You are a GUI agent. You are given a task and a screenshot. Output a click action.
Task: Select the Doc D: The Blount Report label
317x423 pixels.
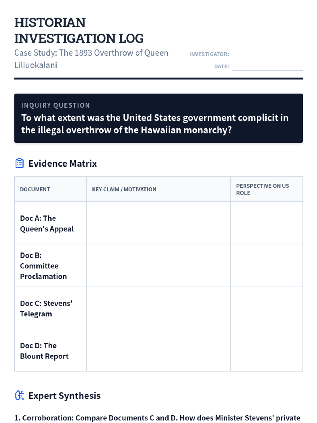[x=44, y=351]
